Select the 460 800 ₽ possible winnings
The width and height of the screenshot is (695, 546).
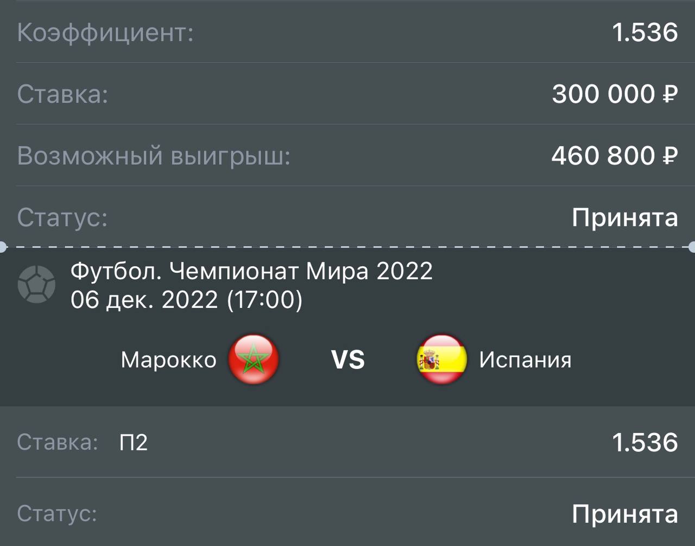pyautogui.click(x=614, y=156)
